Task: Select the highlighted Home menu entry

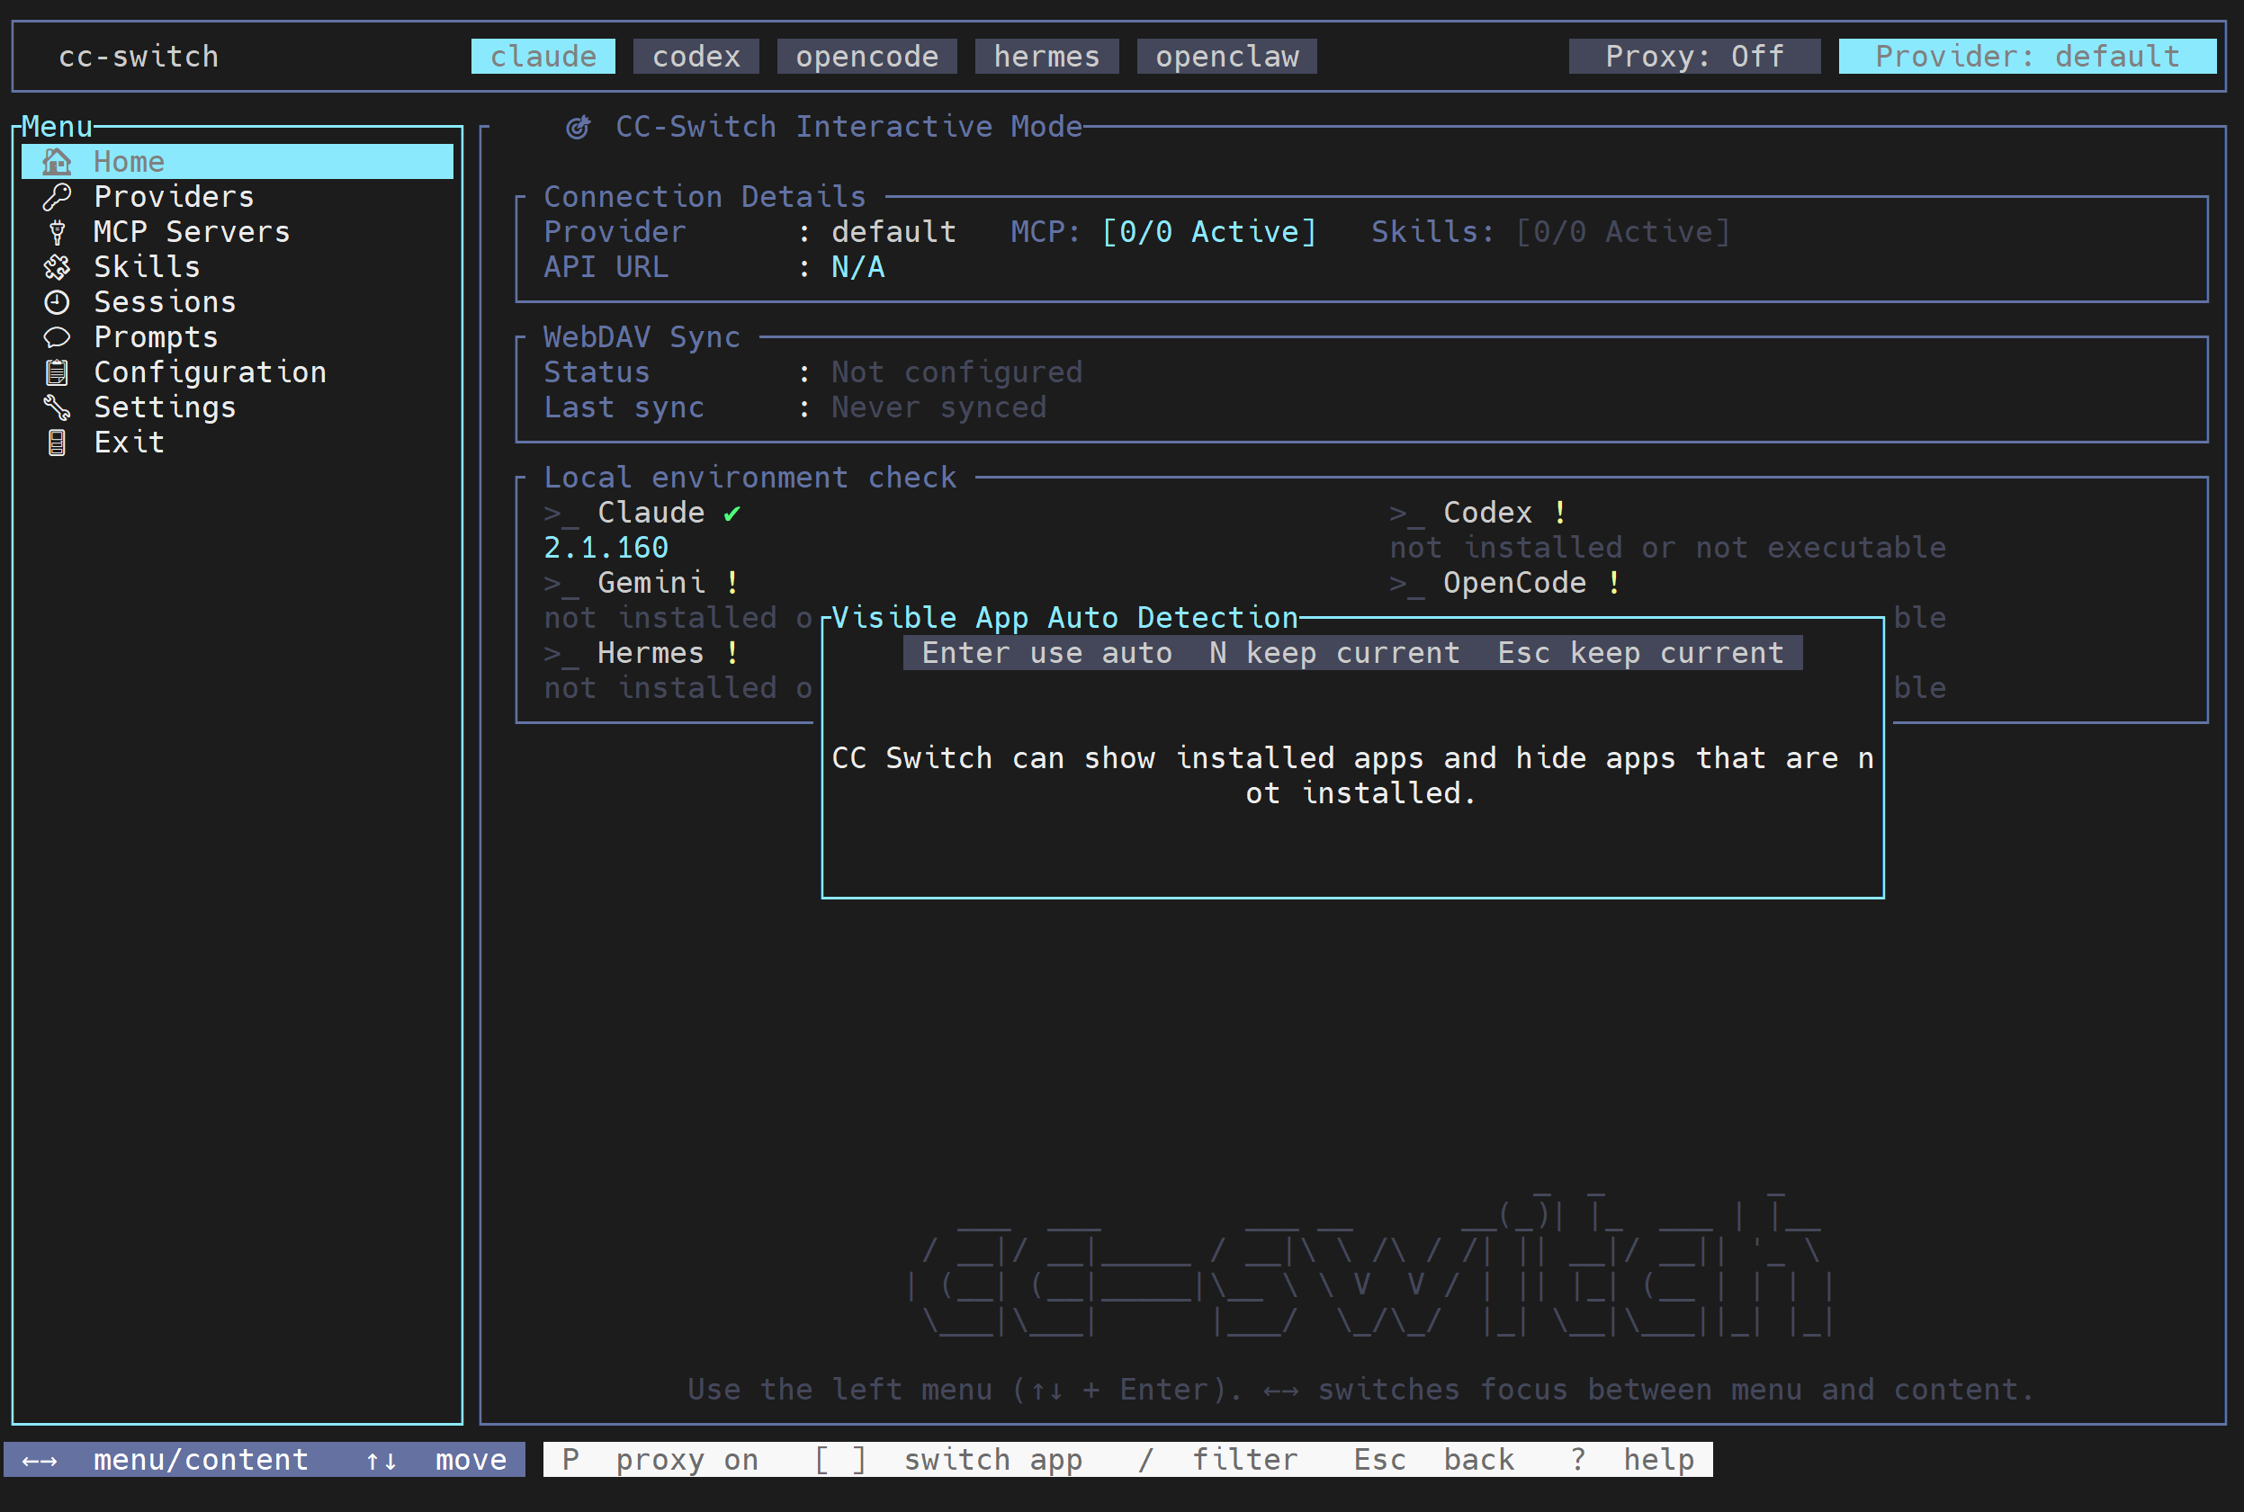Action: [238, 162]
